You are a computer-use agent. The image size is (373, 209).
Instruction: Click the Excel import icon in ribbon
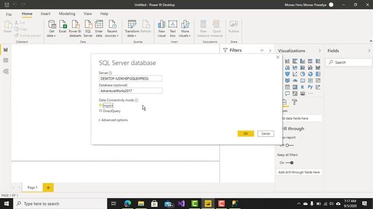coord(62,24)
